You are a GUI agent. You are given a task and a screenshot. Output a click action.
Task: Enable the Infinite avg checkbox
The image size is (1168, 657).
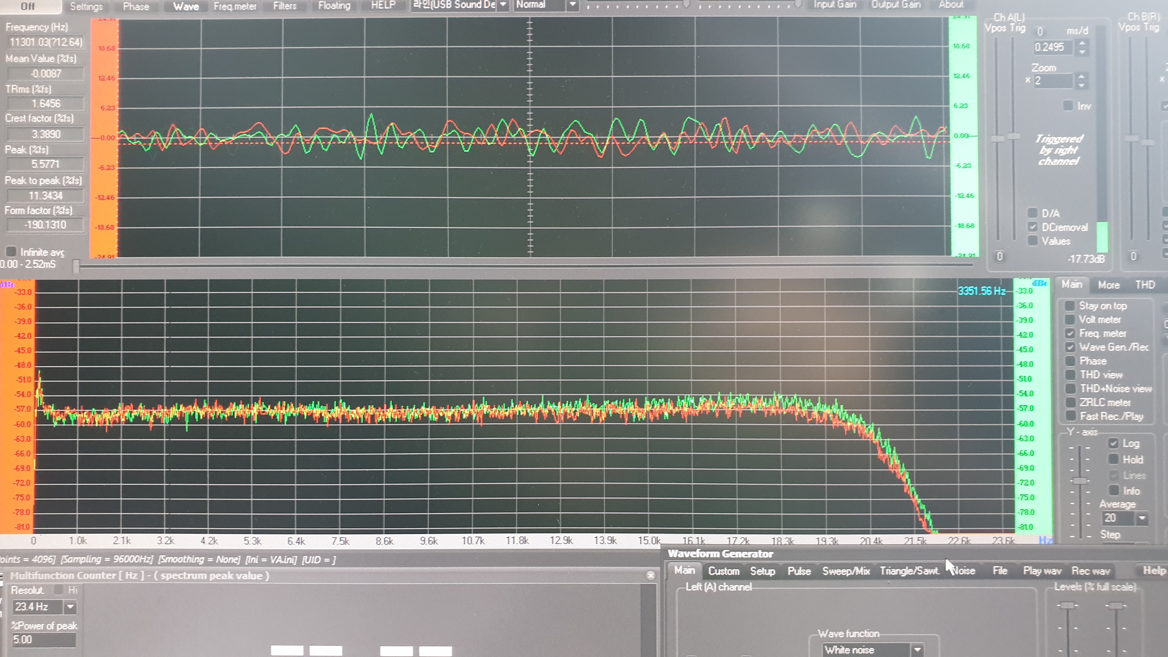(x=11, y=252)
